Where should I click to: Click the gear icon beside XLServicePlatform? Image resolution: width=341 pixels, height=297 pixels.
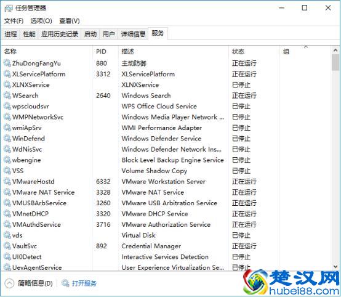click(x=7, y=74)
